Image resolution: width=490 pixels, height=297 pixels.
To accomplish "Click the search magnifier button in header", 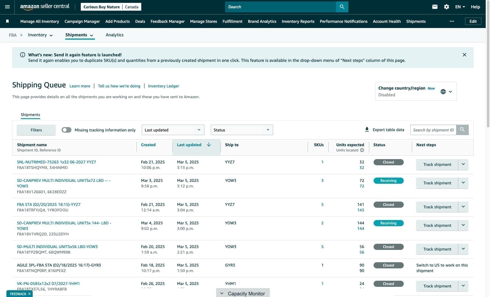I will pyautogui.click(x=342, y=7).
